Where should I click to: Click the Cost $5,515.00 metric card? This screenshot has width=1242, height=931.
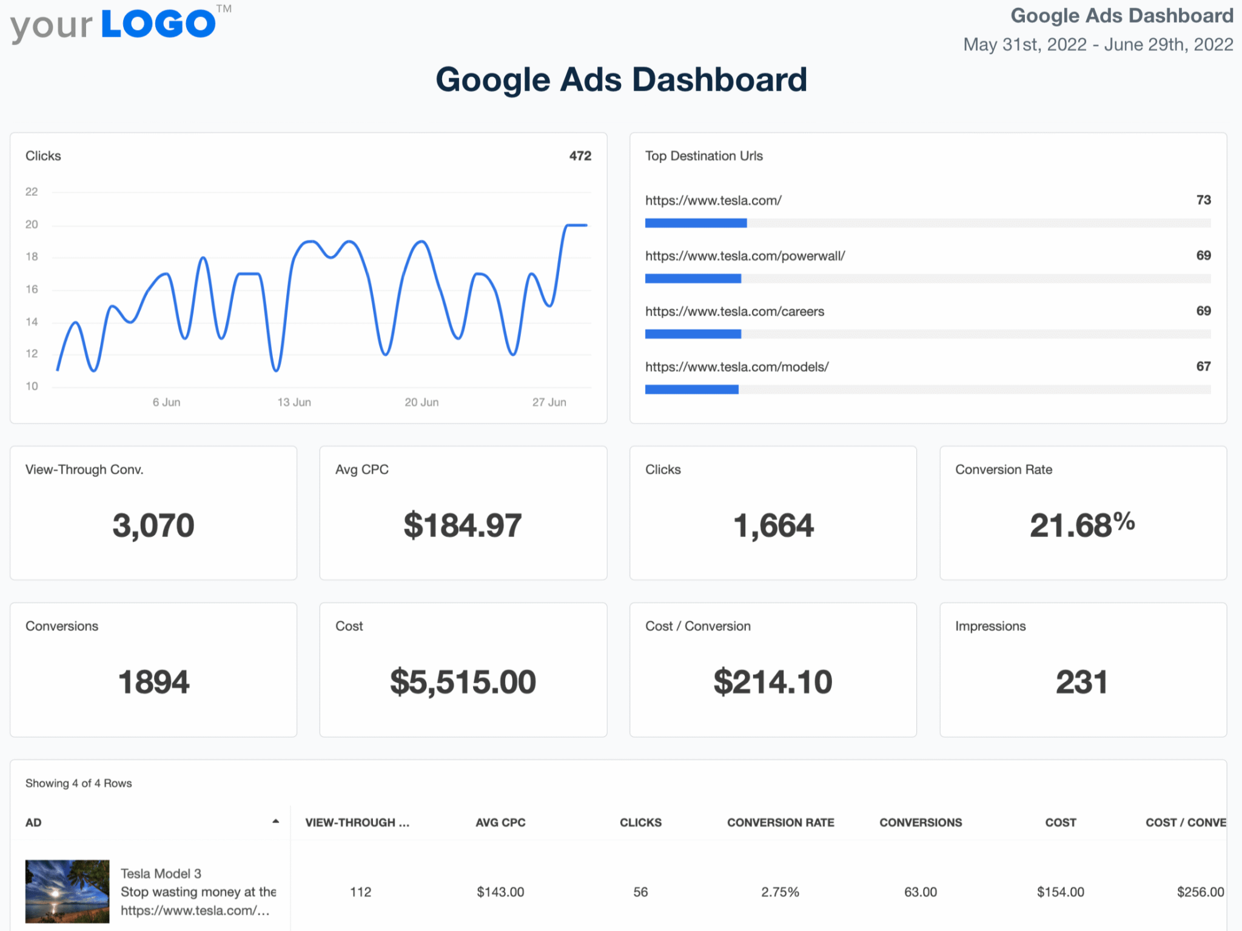point(463,669)
